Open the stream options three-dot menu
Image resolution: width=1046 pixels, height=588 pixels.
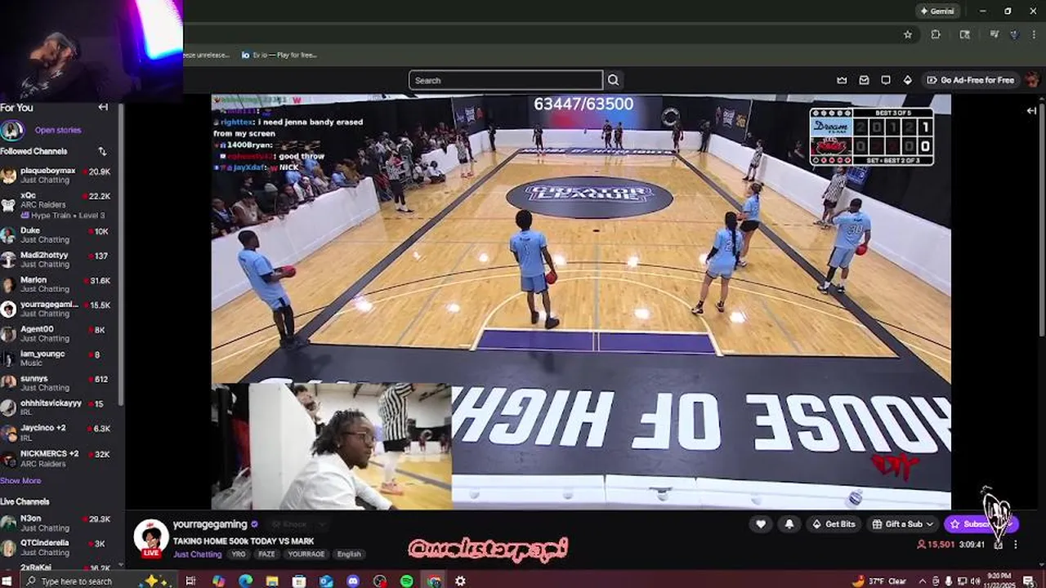coord(1016,545)
